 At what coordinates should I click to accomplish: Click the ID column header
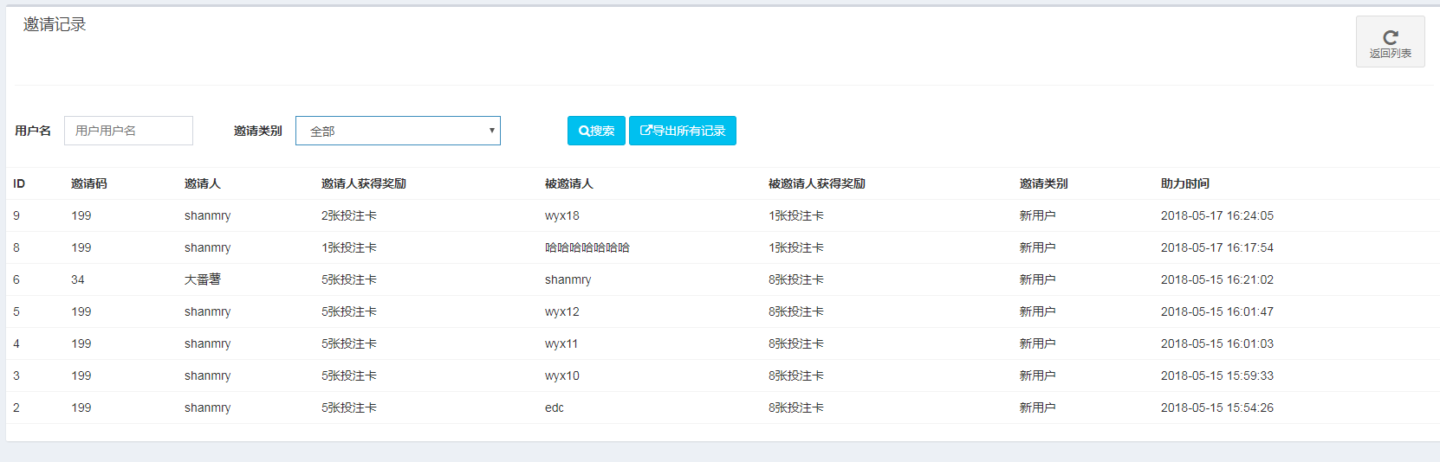click(19, 183)
